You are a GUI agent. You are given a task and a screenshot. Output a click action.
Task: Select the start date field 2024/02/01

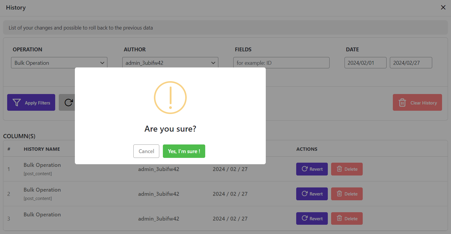click(365, 63)
